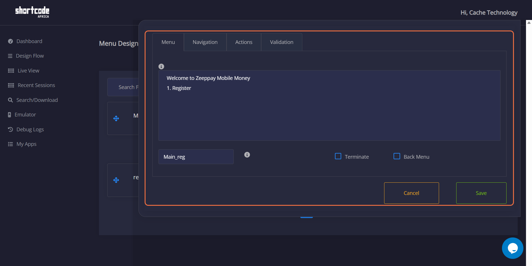Enable the Back Menu checkbox

397,156
